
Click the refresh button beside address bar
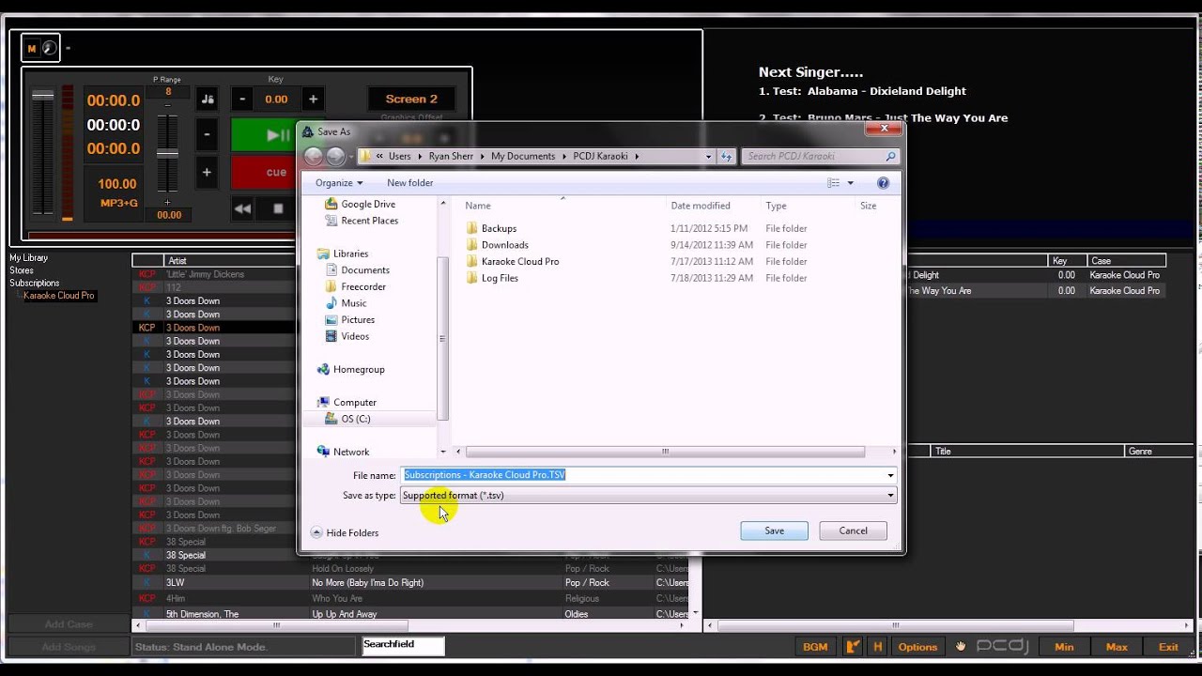(x=726, y=157)
